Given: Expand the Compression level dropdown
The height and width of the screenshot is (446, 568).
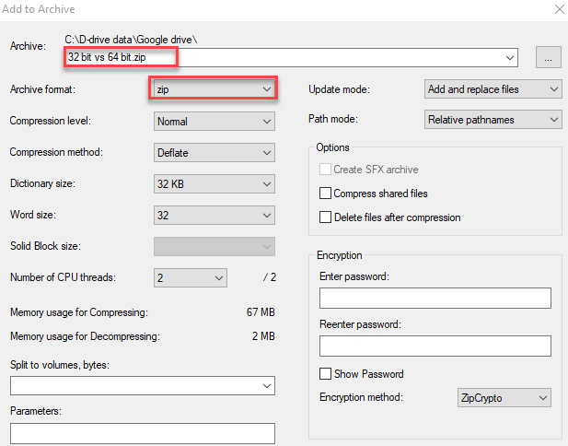Looking at the screenshot, I should [x=214, y=121].
